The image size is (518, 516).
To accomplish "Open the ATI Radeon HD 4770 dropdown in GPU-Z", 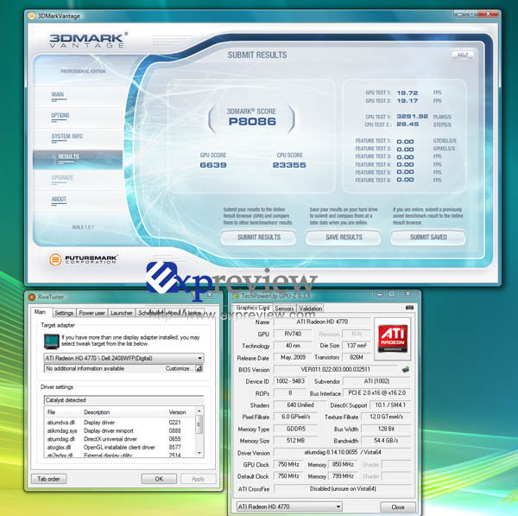I will 289,506.
